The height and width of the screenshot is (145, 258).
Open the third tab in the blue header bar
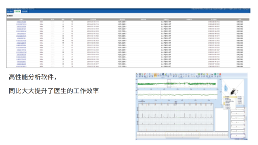25,11
